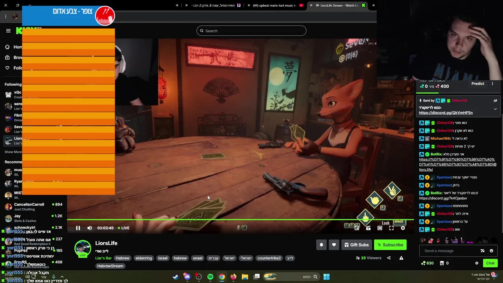Collapse the pinned message chevron
The height and width of the screenshot is (283, 503).
495,109
